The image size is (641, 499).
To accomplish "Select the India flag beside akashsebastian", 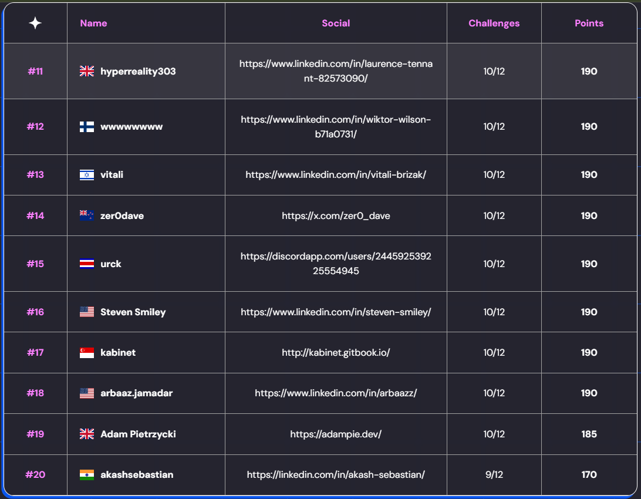I will coord(86,475).
